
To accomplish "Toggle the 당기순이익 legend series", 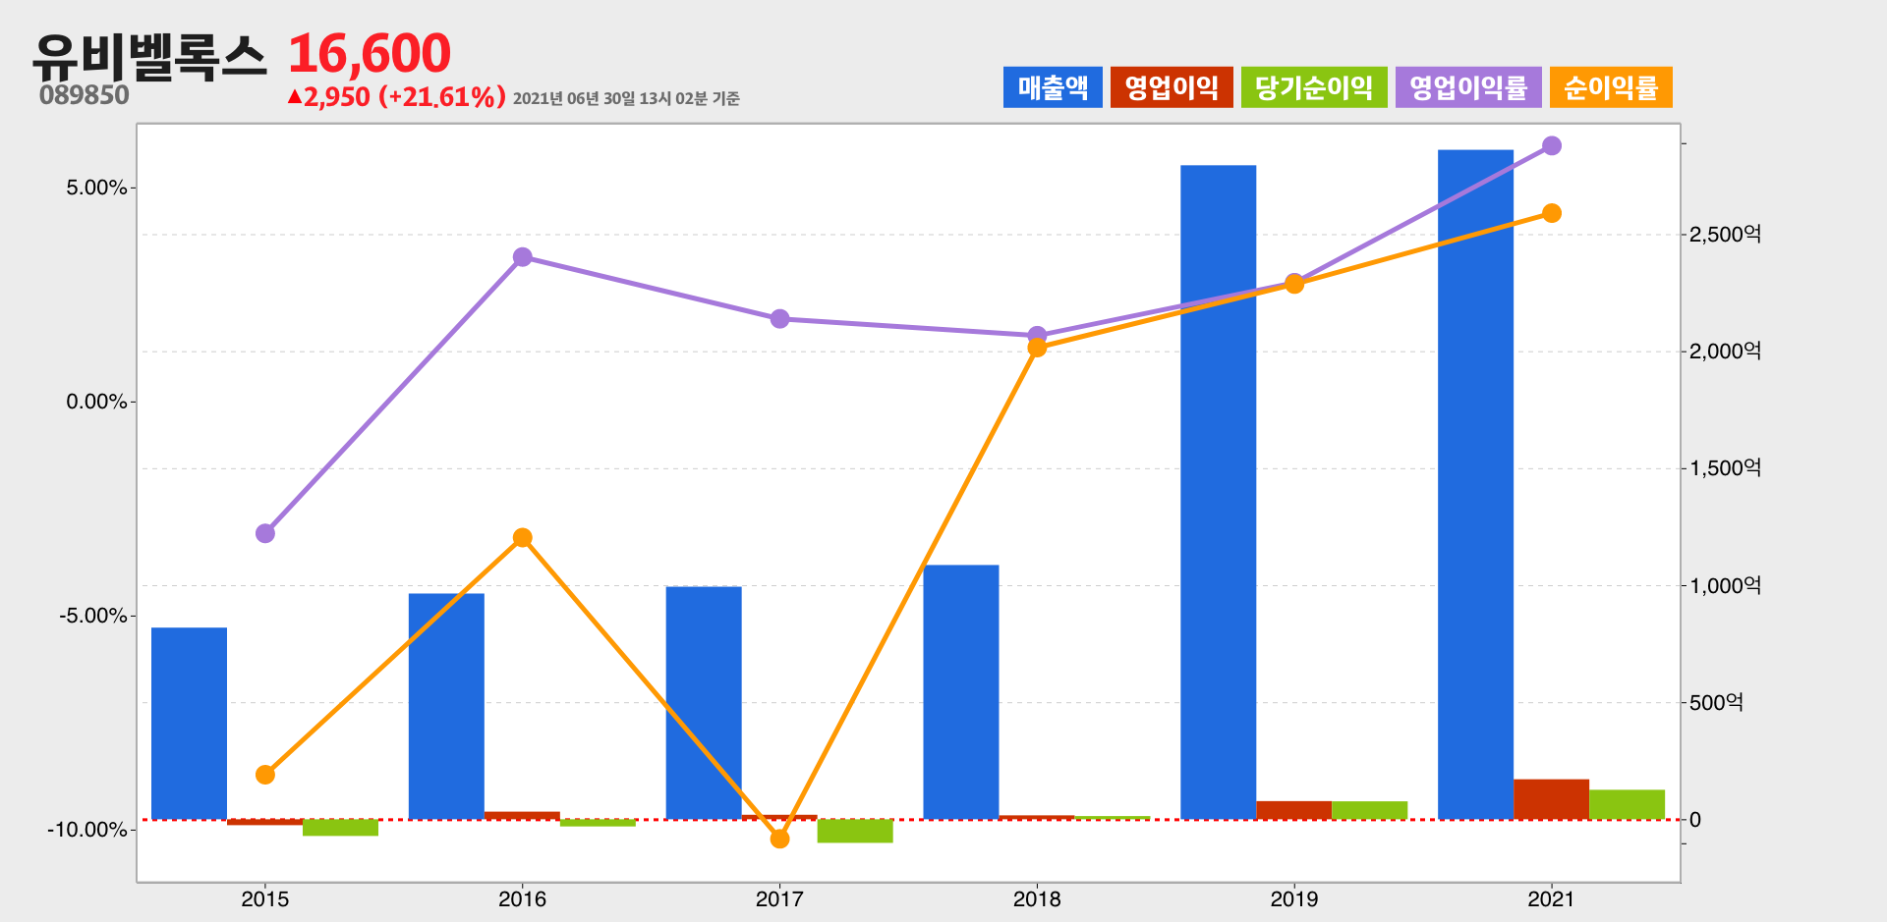I will [1314, 87].
